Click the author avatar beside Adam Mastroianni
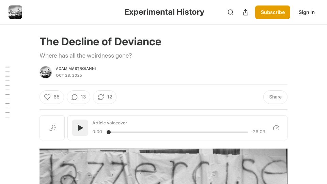 (46, 72)
